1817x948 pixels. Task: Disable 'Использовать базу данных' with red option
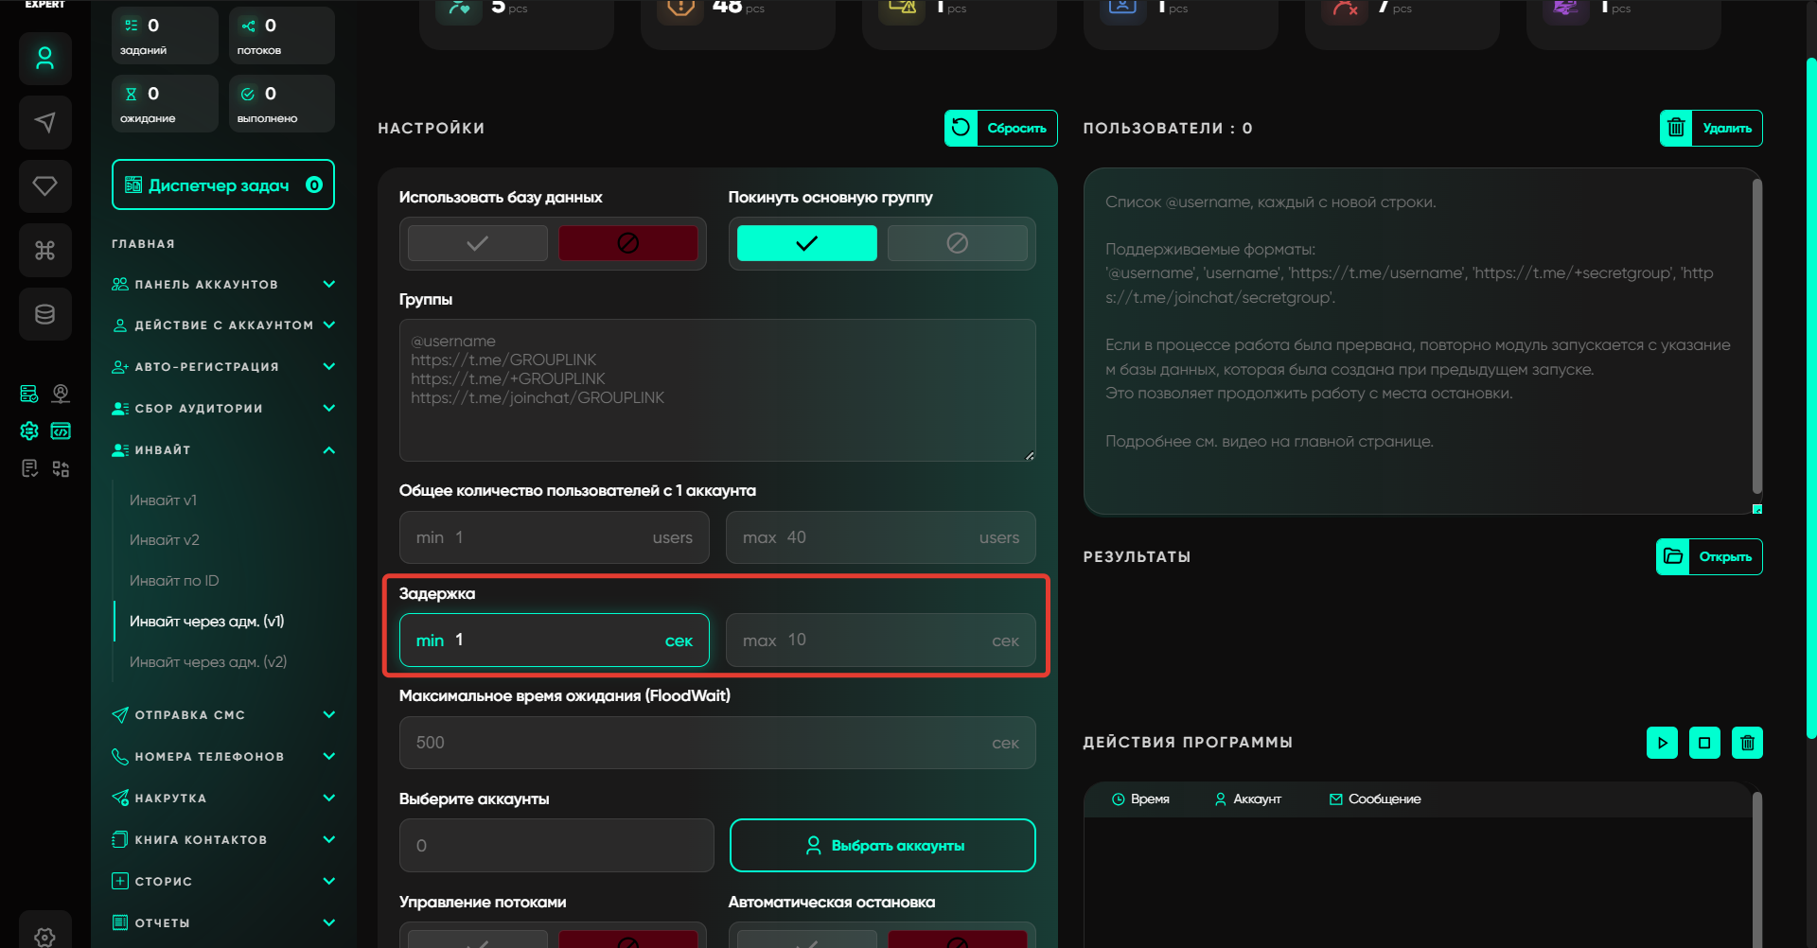[x=627, y=243]
